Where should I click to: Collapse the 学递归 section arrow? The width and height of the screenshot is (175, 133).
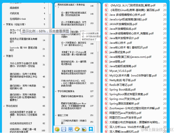(x=4, y=56)
